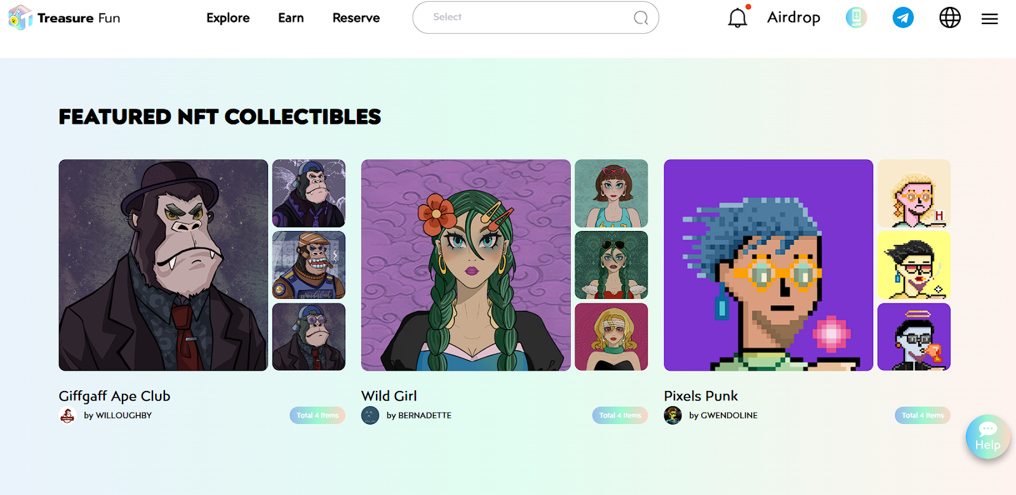The image size is (1016, 495).
Task: Click GWENDOLINE's avatar icon
Action: coord(672,416)
